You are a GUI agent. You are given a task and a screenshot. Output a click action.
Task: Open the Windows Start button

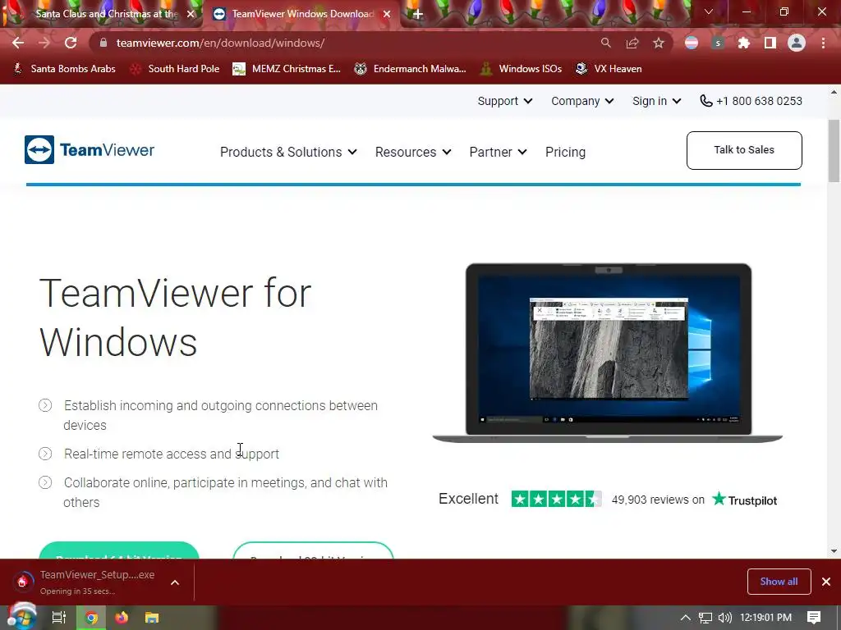tap(21, 618)
